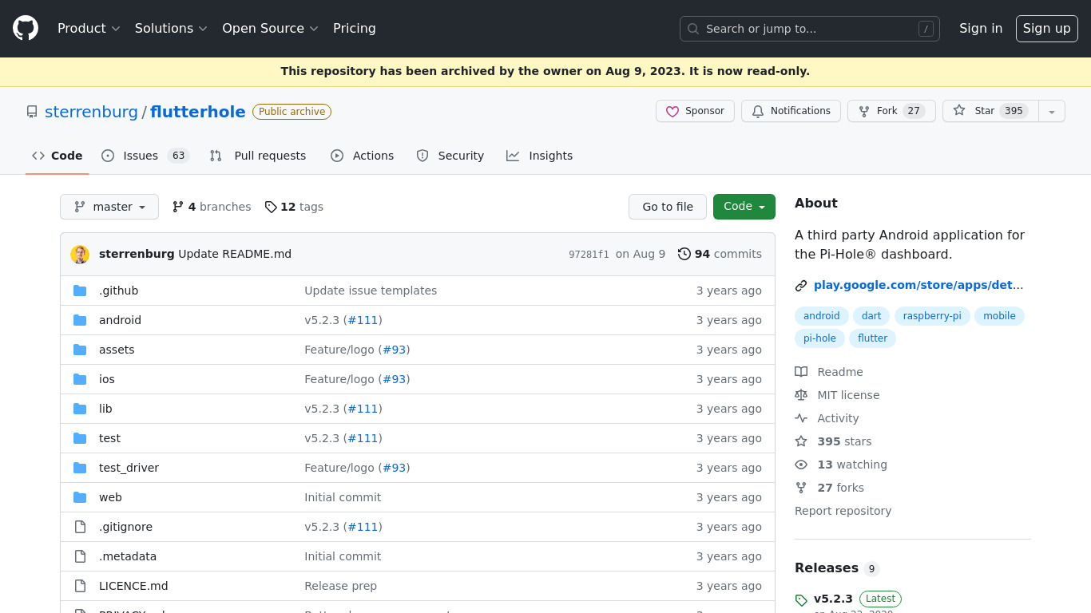Click the folder icon of the lib row
This screenshot has width=1091, height=613.
(80, 409)
